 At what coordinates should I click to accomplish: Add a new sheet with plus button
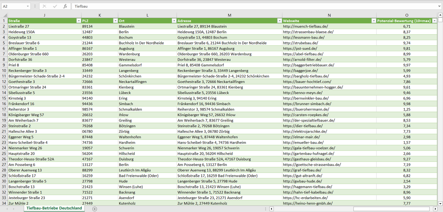(94, 209)
